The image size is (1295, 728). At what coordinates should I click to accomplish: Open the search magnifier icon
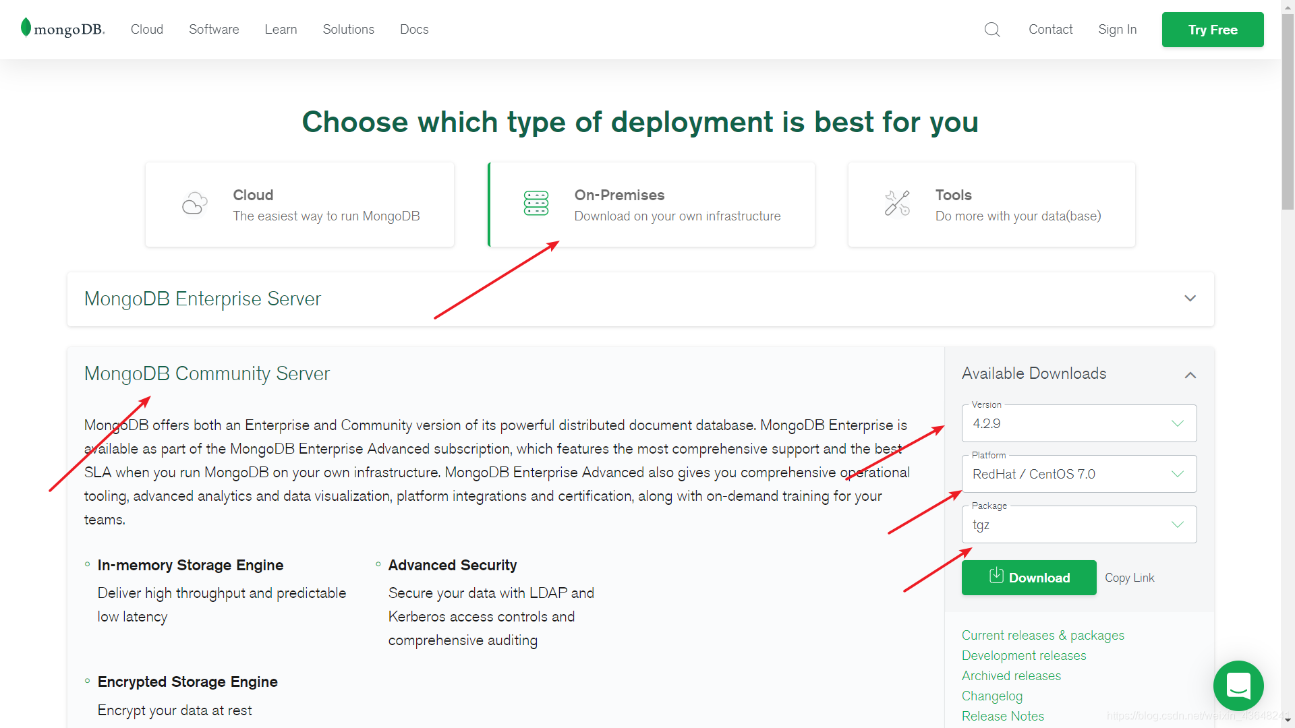(992, 30)
